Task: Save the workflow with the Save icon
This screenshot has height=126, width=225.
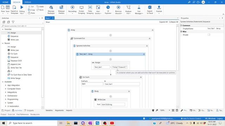Action: coord(8,7)
